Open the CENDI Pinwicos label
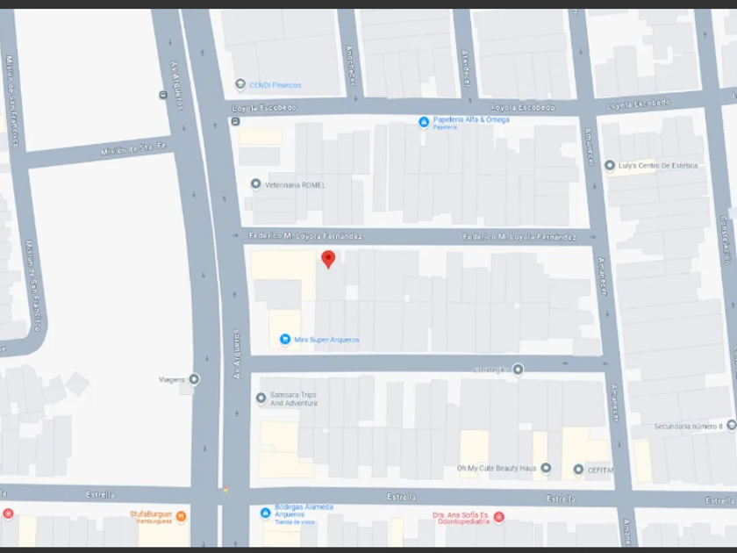737x553 pixels. [275, 85]
